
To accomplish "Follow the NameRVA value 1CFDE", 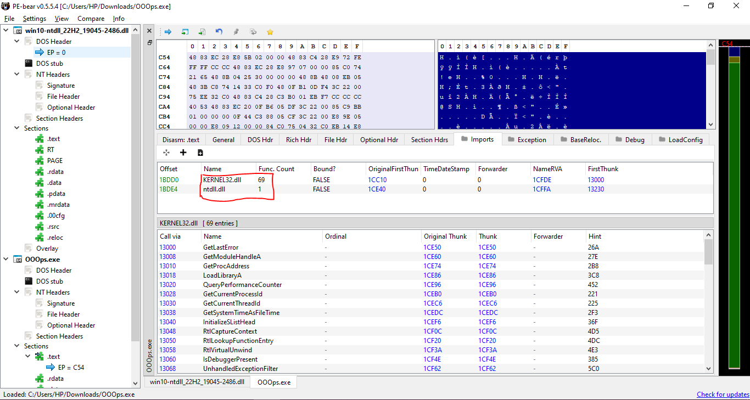I will pyautogui.click(x=542, y=179).
